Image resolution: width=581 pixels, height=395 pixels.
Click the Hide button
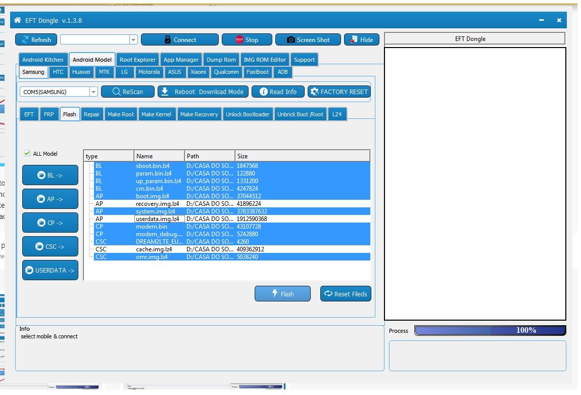pos(362,39)
